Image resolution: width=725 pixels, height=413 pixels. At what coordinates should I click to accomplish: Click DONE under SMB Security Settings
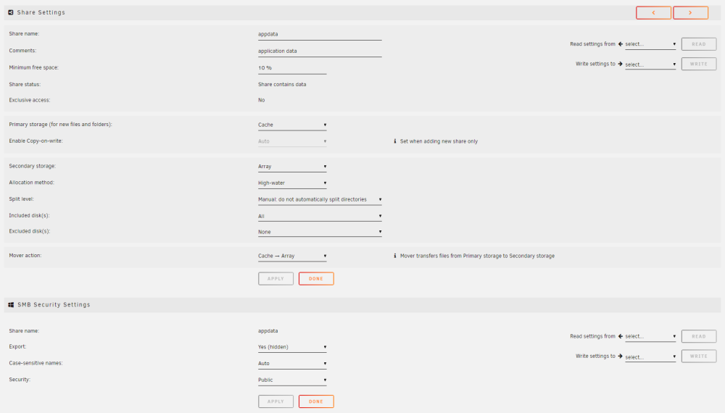pos(316,401)
